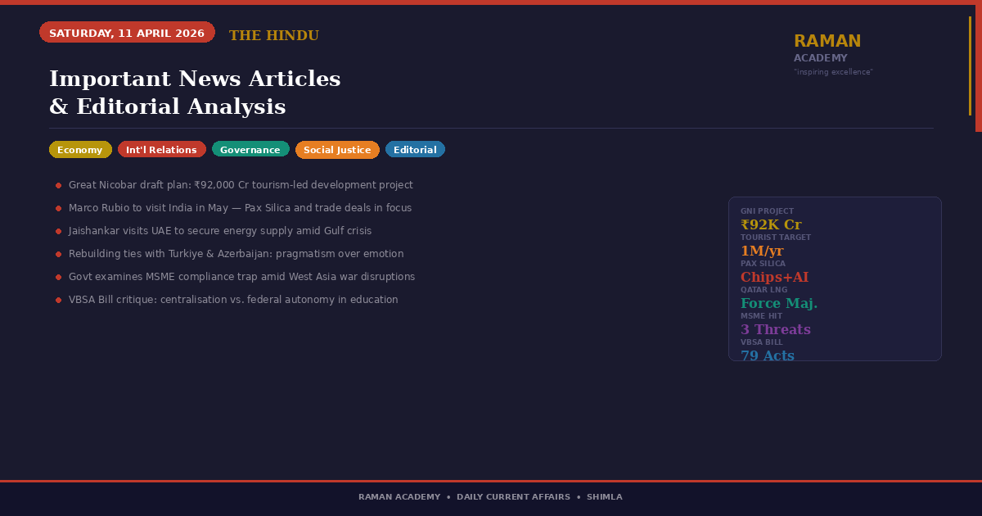
Task: Select the Editorial category tag
Action: coord(415,150)
